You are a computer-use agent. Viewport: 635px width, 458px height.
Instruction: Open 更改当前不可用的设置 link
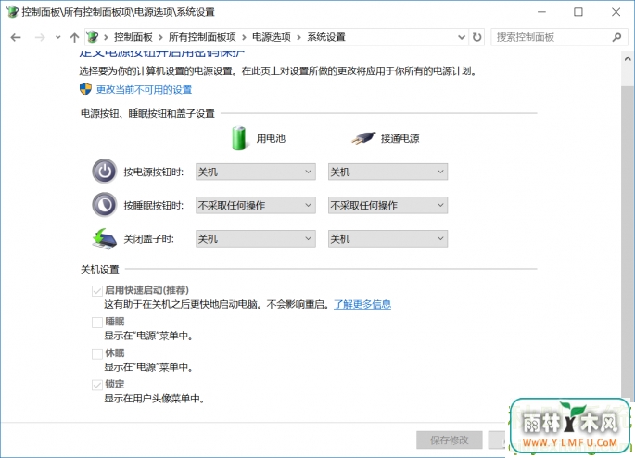[144, 90]
